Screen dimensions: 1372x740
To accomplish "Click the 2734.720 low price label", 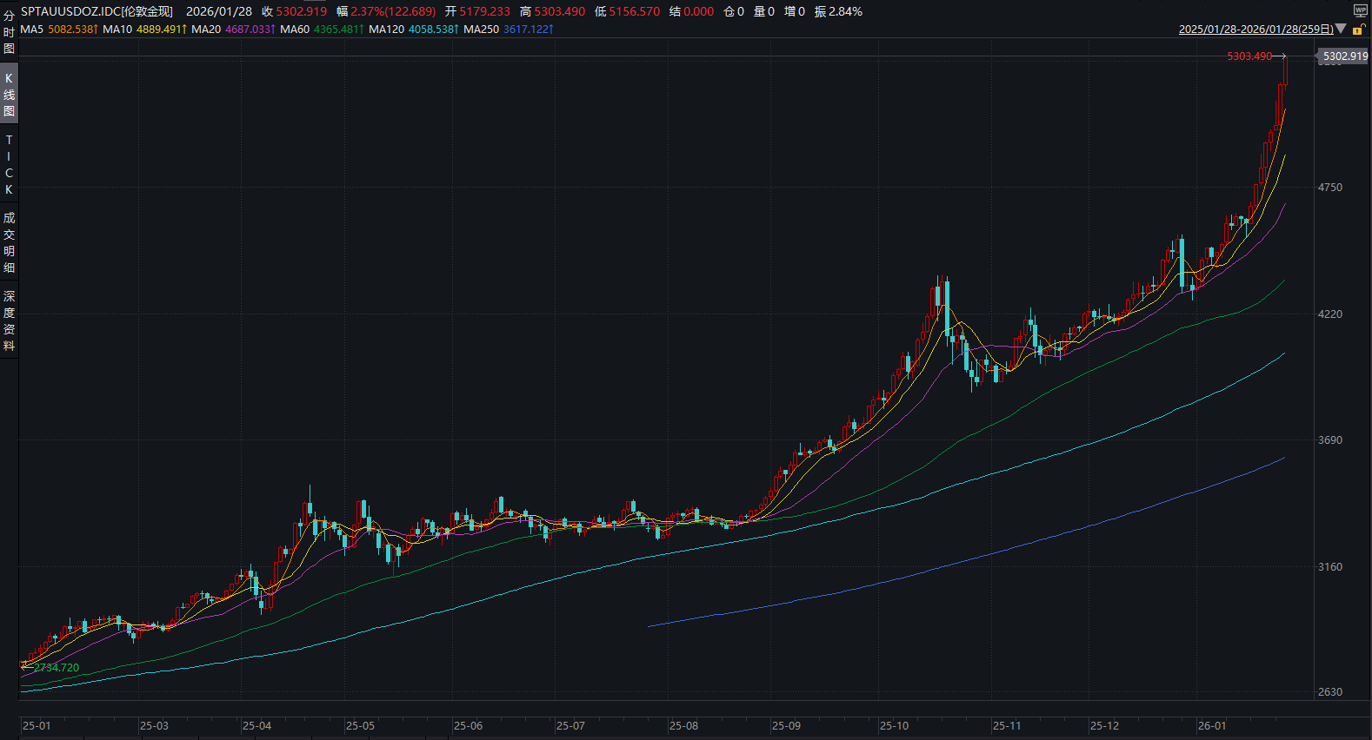I will pyautogui.click(x=57, y=668).
